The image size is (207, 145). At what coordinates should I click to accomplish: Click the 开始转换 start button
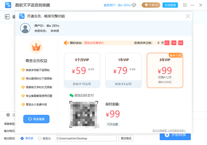click(x=175, y=136)
